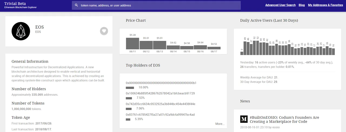Open Advanced User Search
Screen dimensions: 346x132
[280, 5]
